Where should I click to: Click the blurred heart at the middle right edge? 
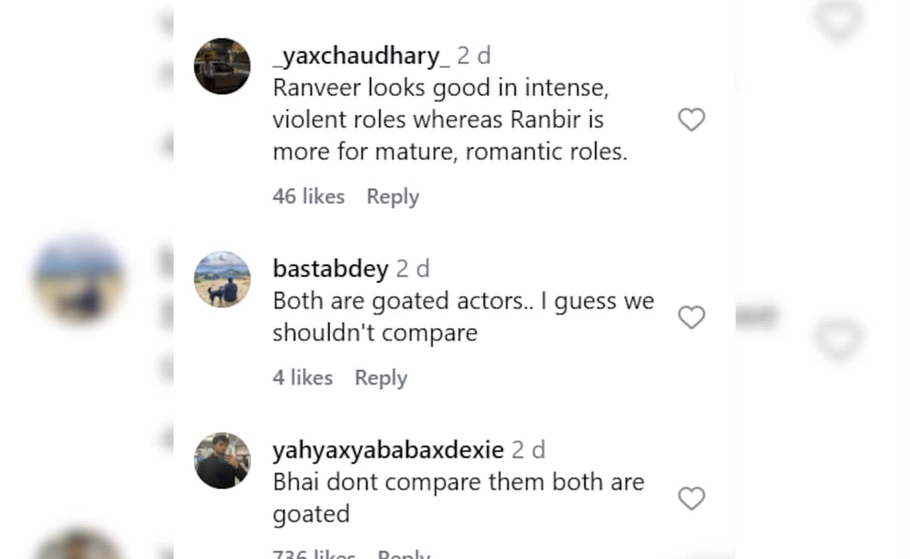pos(839,339)
